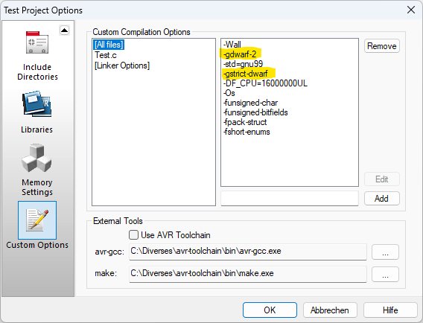Click the sidebar scroll-up arrow
This screenshot has width=423, height=323.
pos(64,31)
